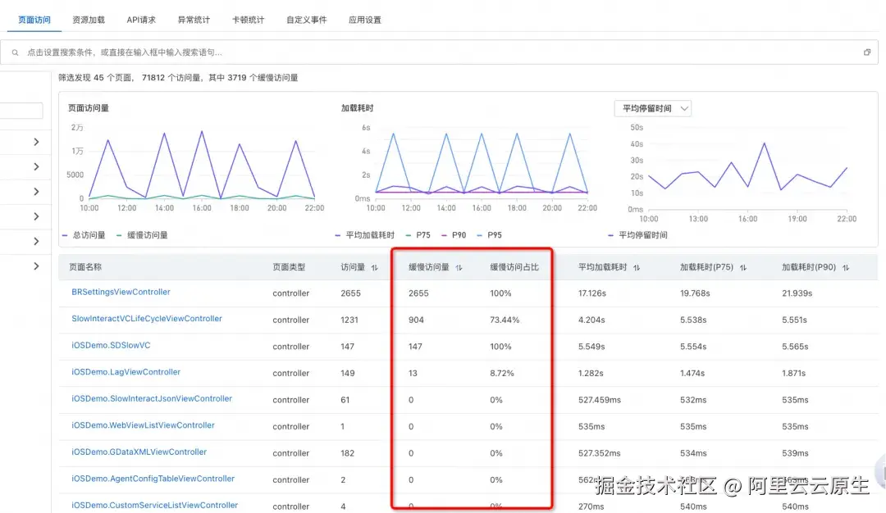
Task: Expand the third left sidebar chevron
Action: pyautogui.click(x=36, y=191)
